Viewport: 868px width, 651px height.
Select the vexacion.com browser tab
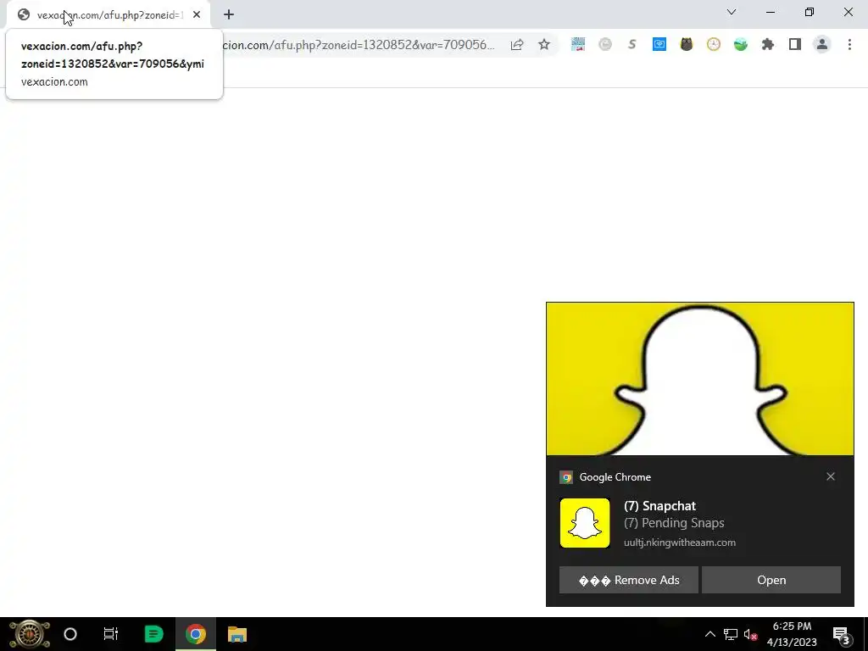(108, 15)
